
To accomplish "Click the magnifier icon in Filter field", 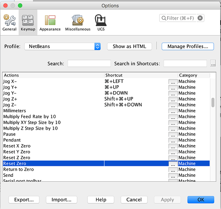I will 164,18.
